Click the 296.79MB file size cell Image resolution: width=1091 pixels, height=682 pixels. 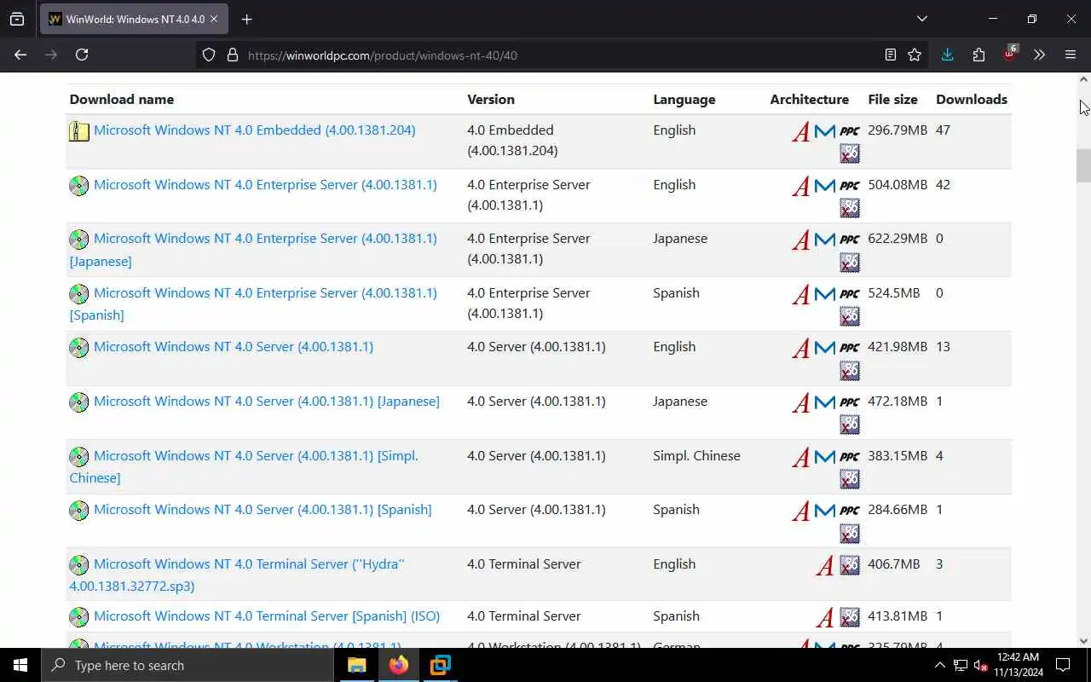tap(898, 130)
